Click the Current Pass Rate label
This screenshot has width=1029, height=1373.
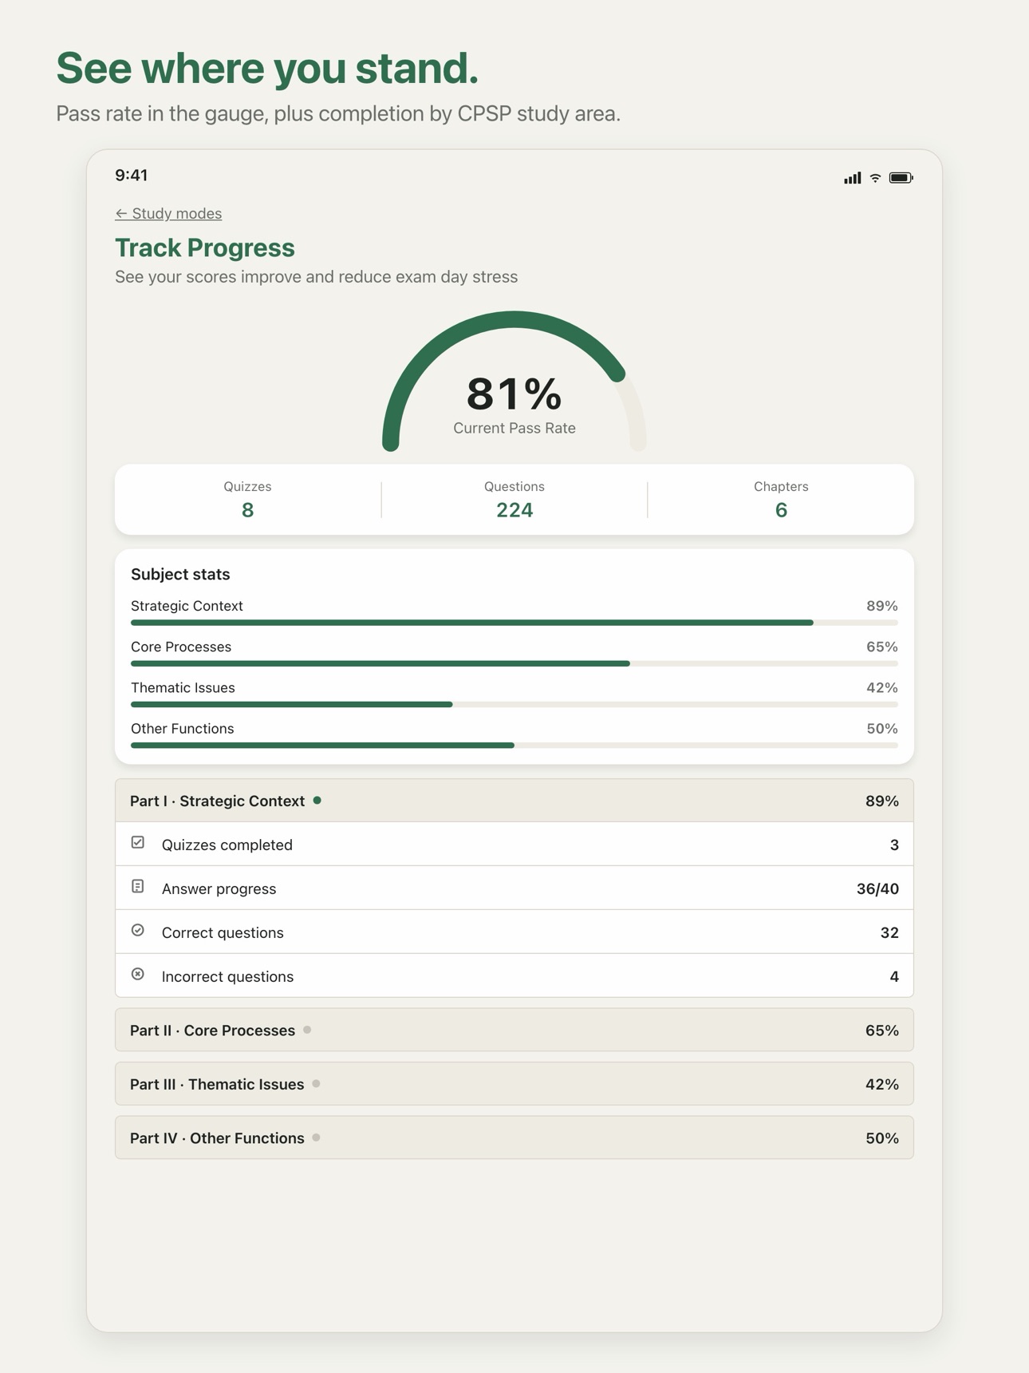point(514,428)
